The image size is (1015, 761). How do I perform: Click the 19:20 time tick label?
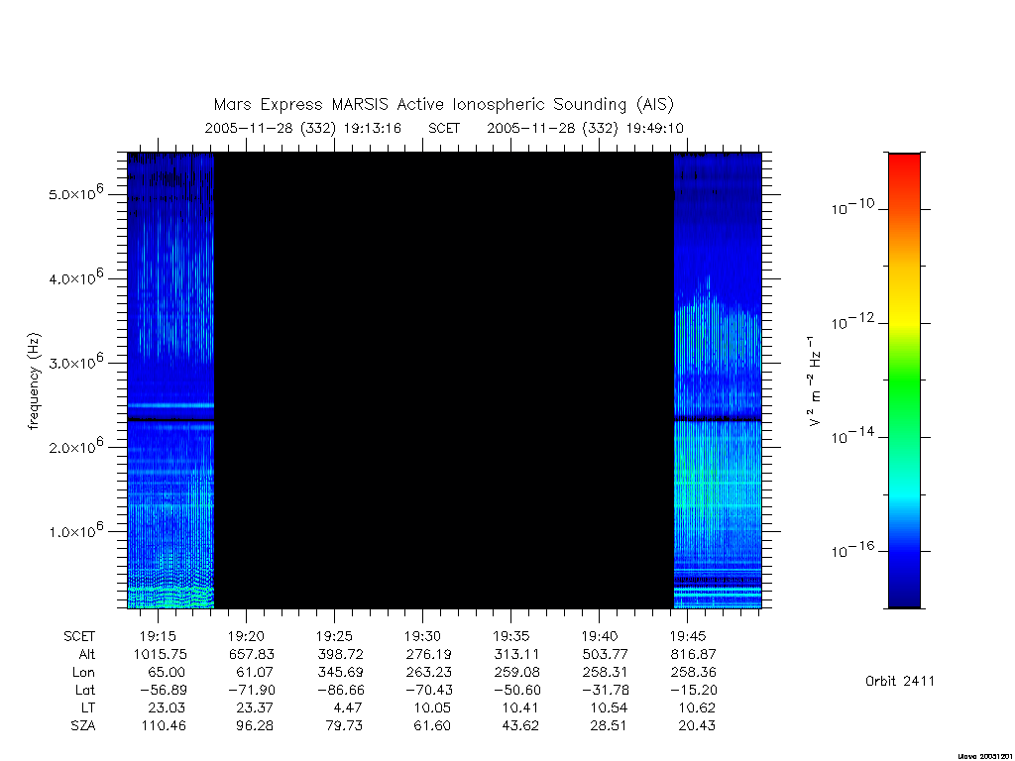(246, 636)
